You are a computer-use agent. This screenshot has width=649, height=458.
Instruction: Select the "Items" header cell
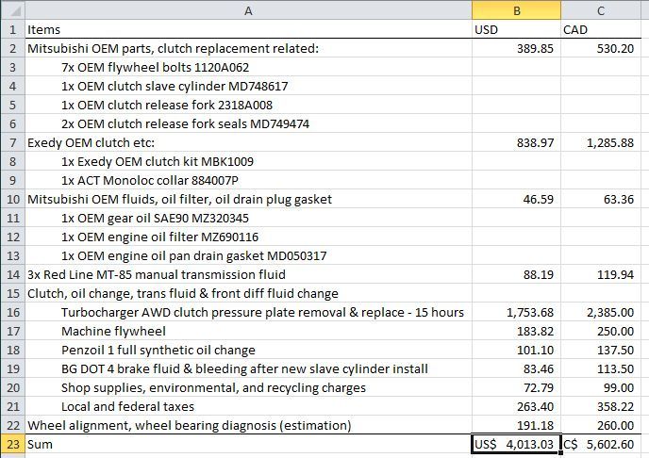pos(248,29)
